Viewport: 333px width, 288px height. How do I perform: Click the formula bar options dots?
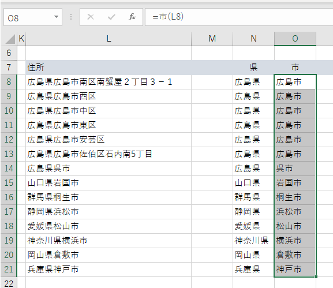click(71, 17)
